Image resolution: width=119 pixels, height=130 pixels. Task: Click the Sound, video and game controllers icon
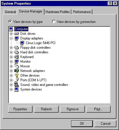pos(17,84)
